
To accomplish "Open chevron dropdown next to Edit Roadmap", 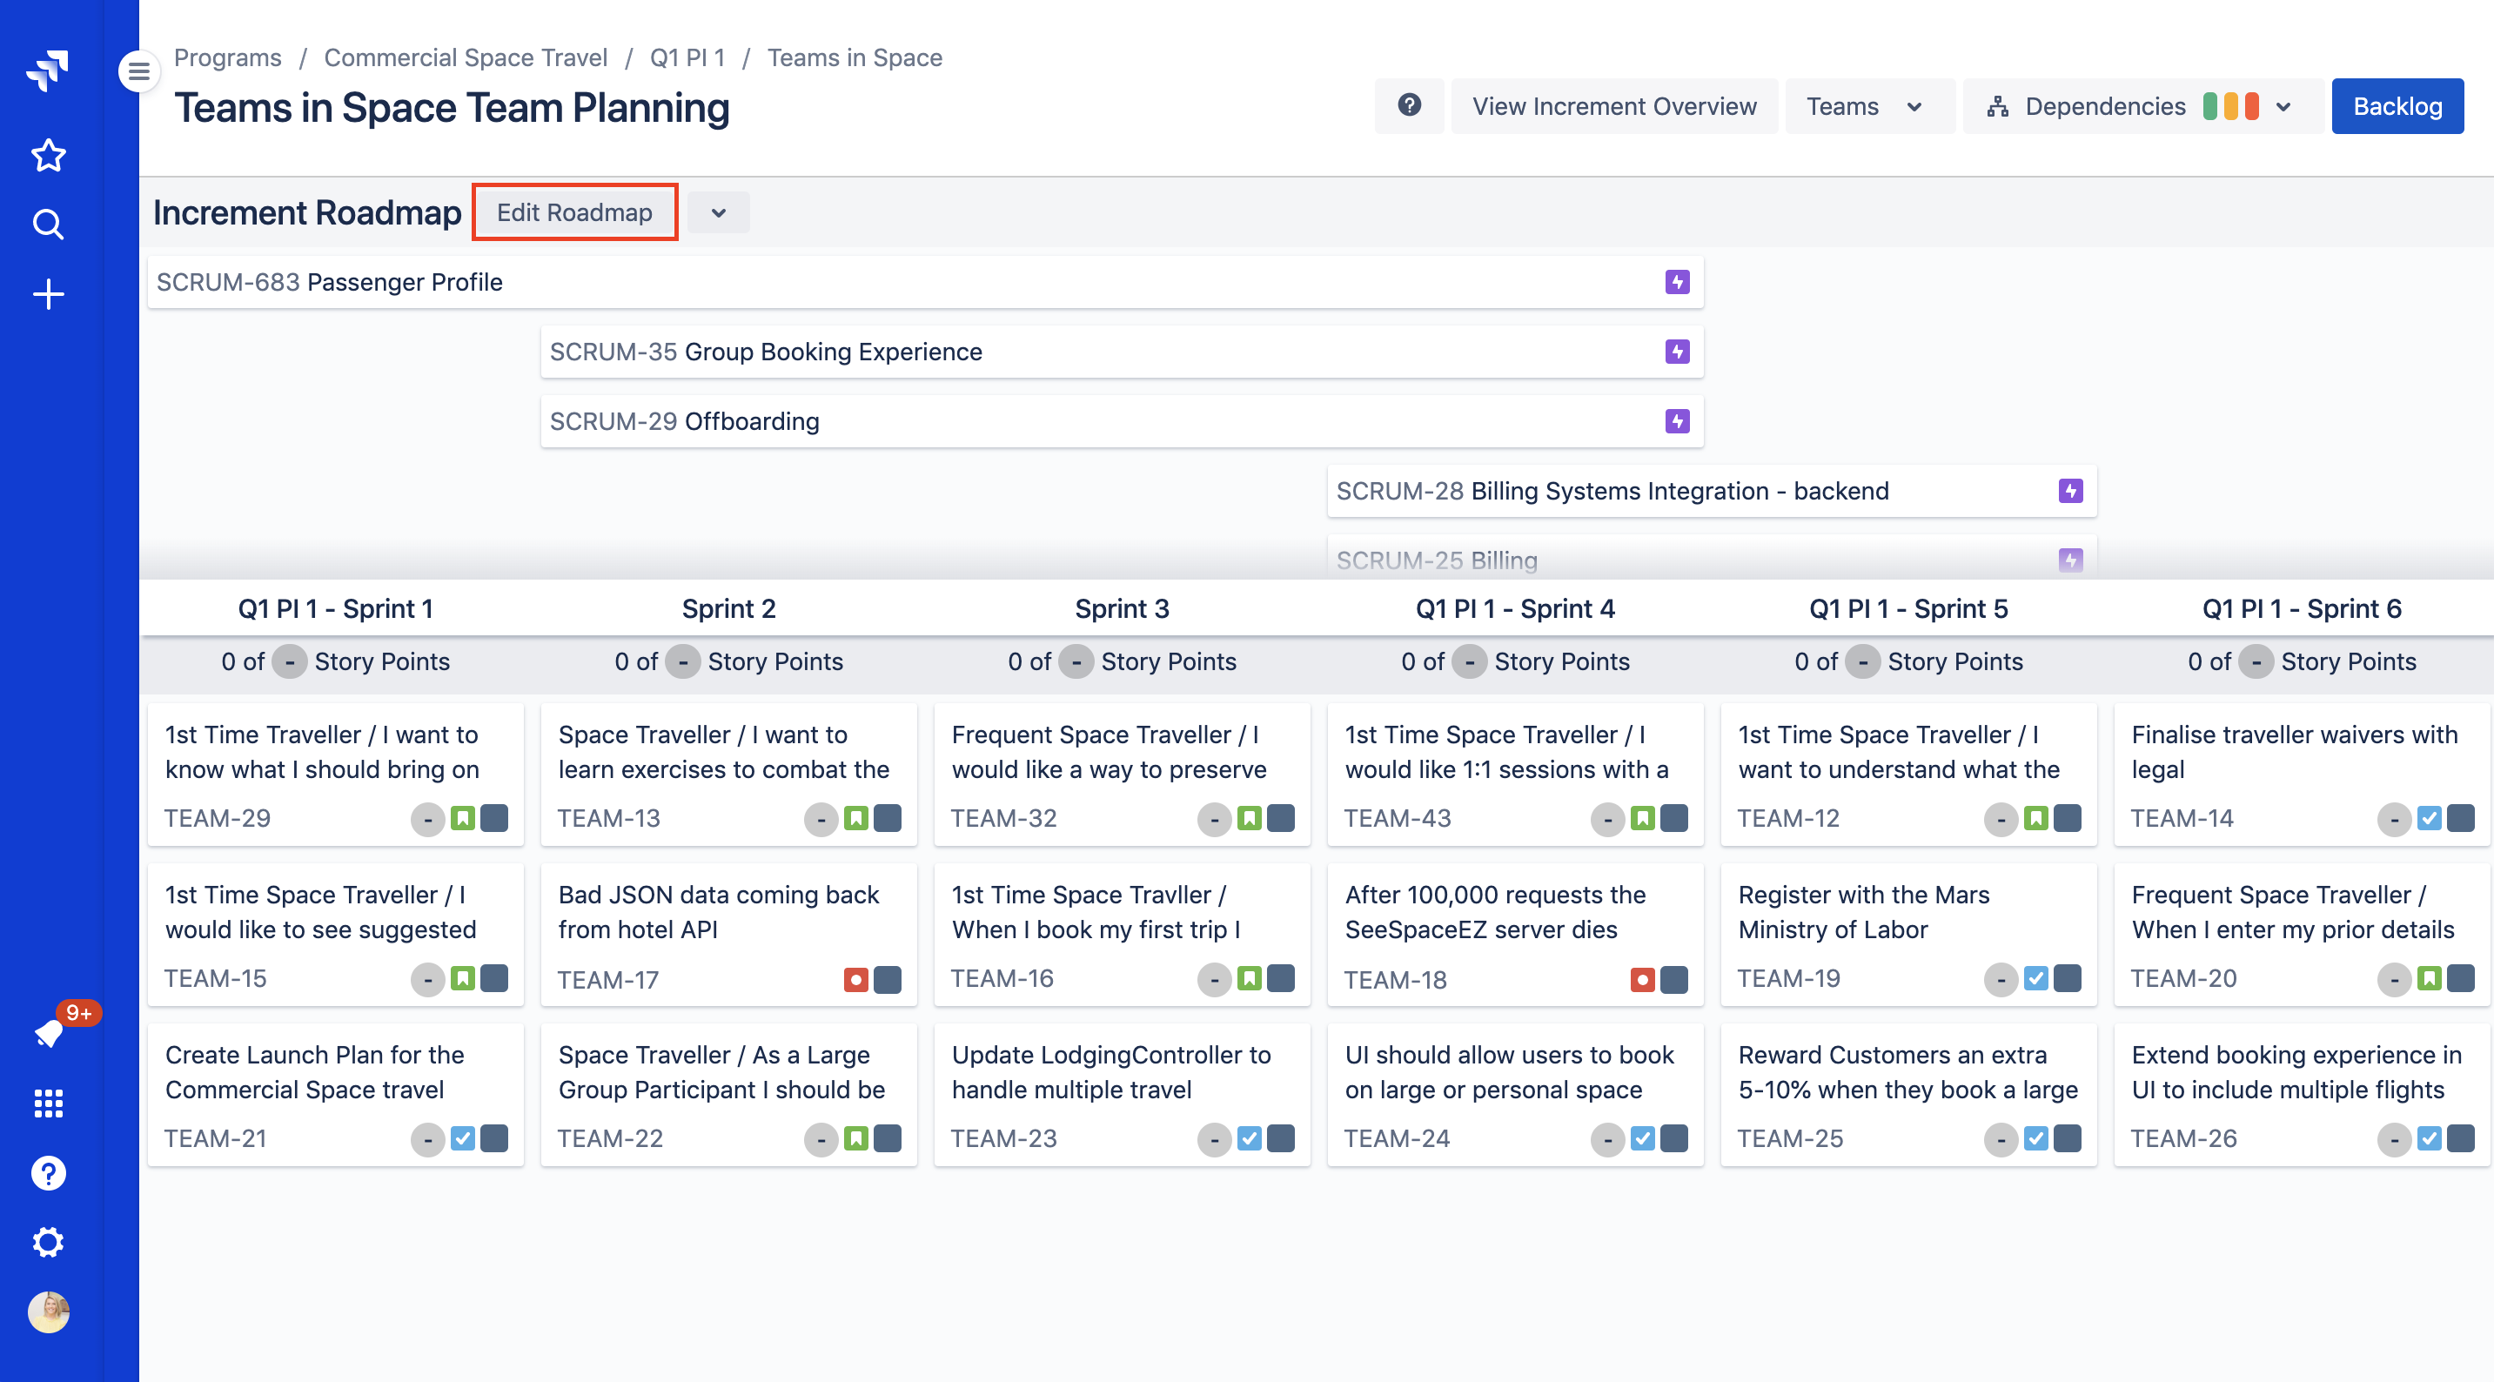I will coord(717,213).
